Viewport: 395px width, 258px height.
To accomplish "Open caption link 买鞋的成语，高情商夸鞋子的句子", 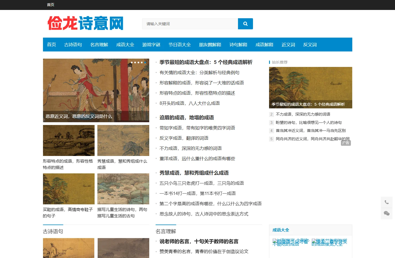I will (68, 213).
